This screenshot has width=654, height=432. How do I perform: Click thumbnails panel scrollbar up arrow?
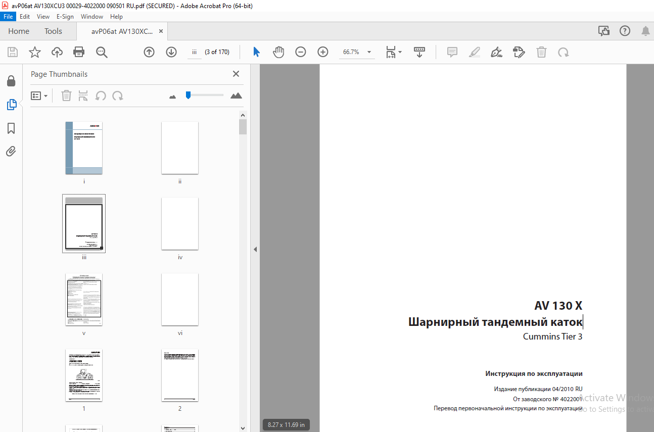coord(243,115)
